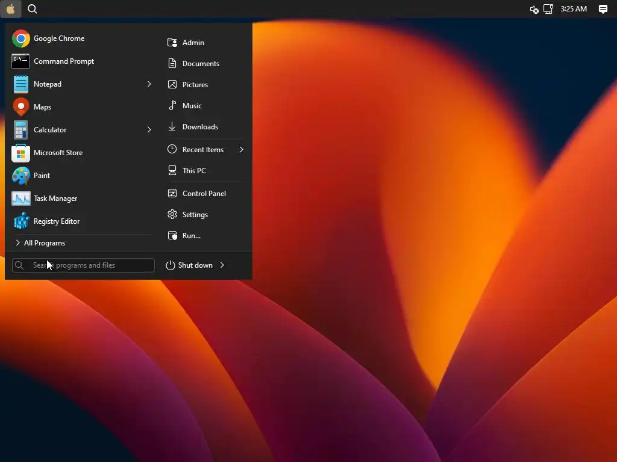Launch the Paint app icon
Image resolution: width=617 pixels, height=462 pixels.
[x=21, y=176]
